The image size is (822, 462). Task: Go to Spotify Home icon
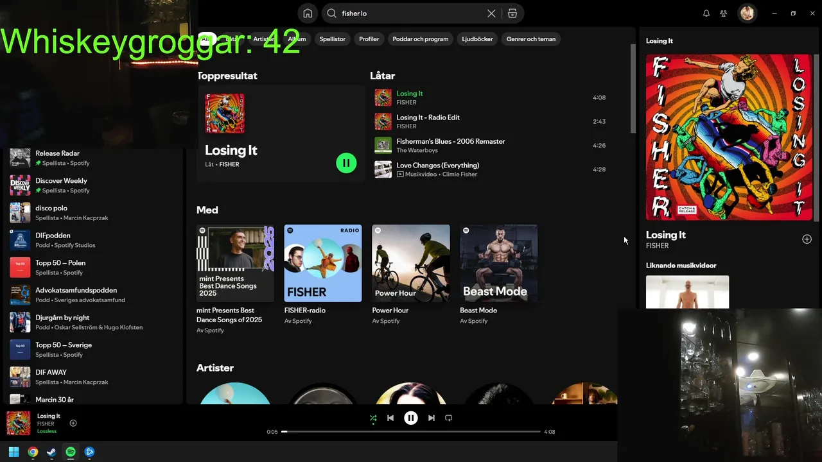click(x=308, y=13)
